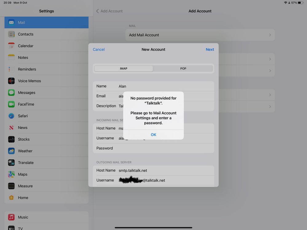Edit the outgoing Username field
The image size is (307, 230).
(x=153, y=180)
